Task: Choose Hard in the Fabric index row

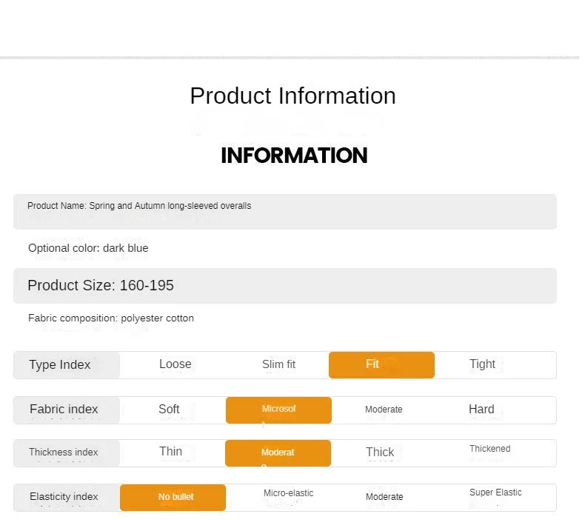Action: click(x=481, y=410)
